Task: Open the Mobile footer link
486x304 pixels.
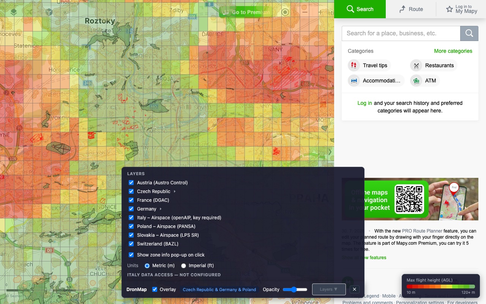Action: 389,296
